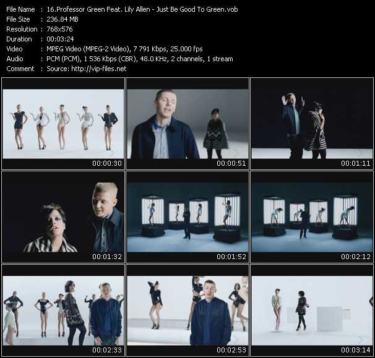This screenshot has width=375, height=358.
Task: Click the Duration label
Action: (19, 39)
